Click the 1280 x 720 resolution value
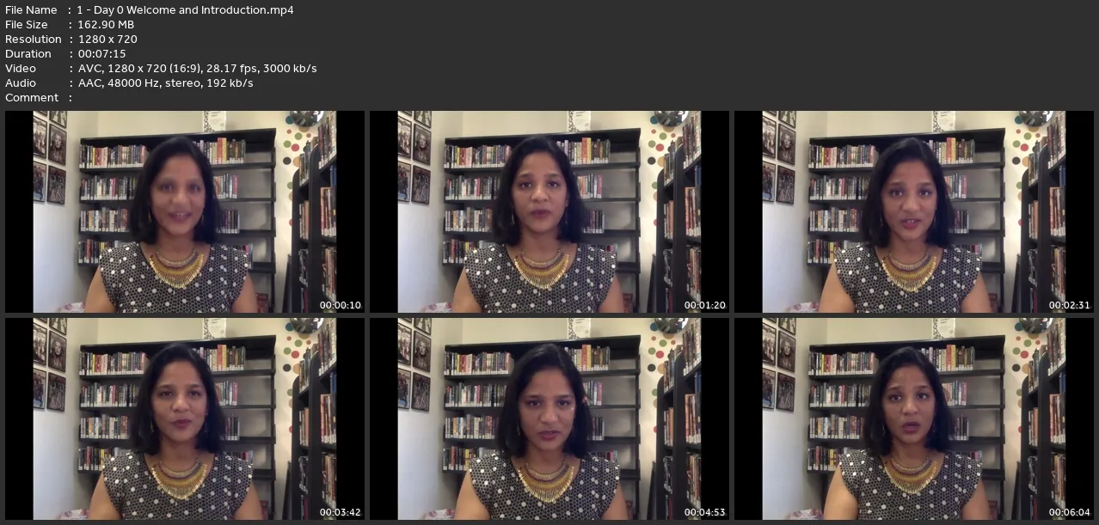Image resolution: width=1099 pixels, height=525 pixels. coord(107,40)
